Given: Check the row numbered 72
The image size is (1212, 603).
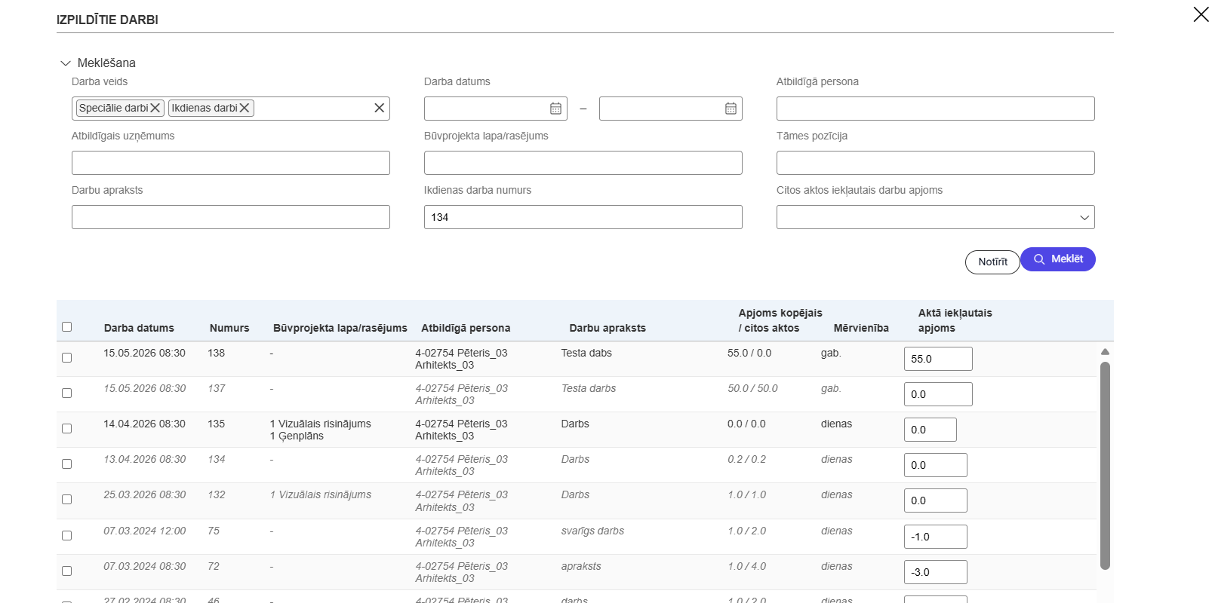Looking at the screenshot, I should [66, 571].
